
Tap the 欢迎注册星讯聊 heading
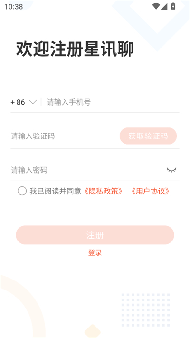pos(75,49)
